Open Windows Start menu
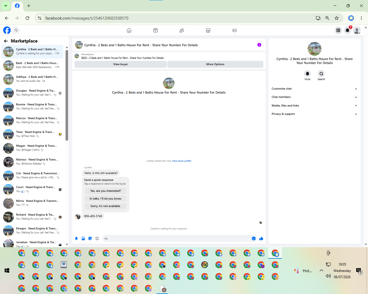The height and width of the screenshot is (294, 368). coord(7,270)
